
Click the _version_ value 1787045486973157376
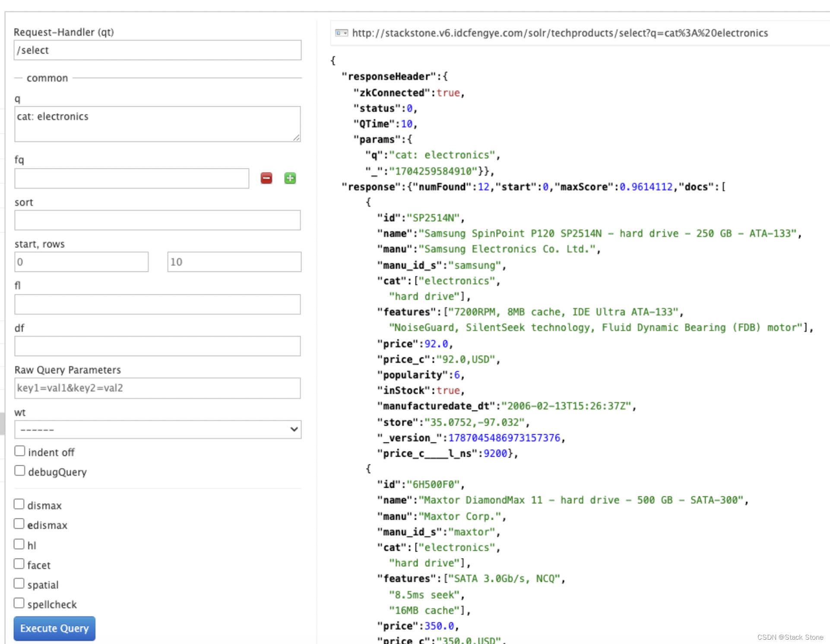[x=504, y=438]
